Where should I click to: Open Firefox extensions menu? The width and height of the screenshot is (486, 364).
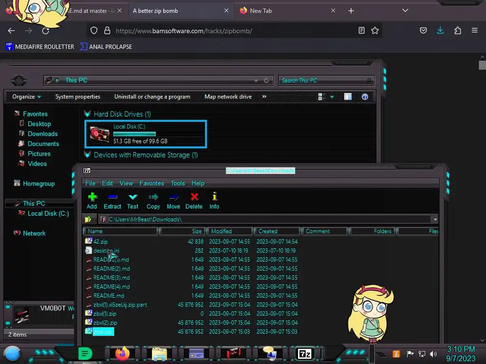458,30
